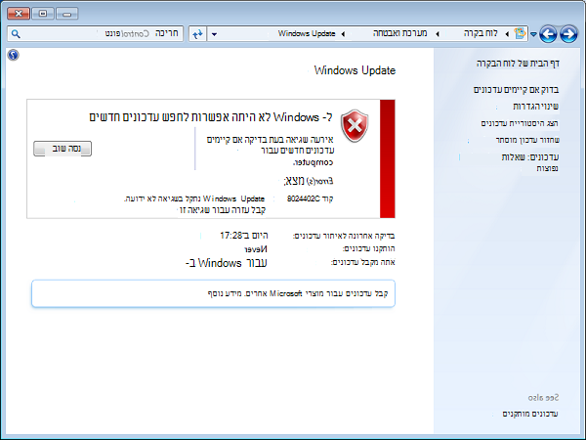
Task: Minimize the window using title bar button
Action: 66,14
